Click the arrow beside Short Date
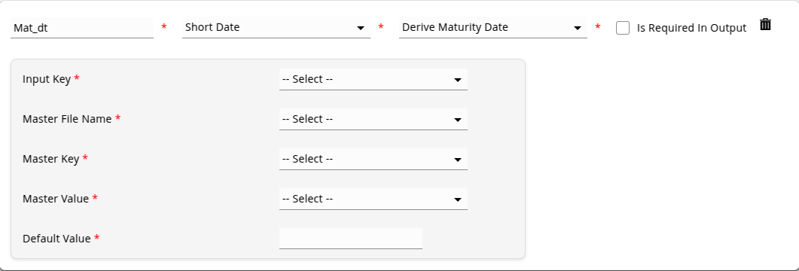 [361, 28]
